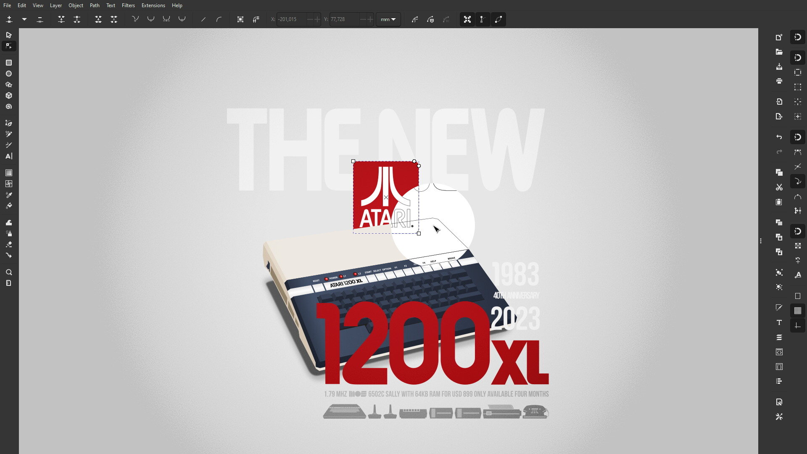807x454 pixels.
Task: Open the File menu
Action: pos(7,5)
